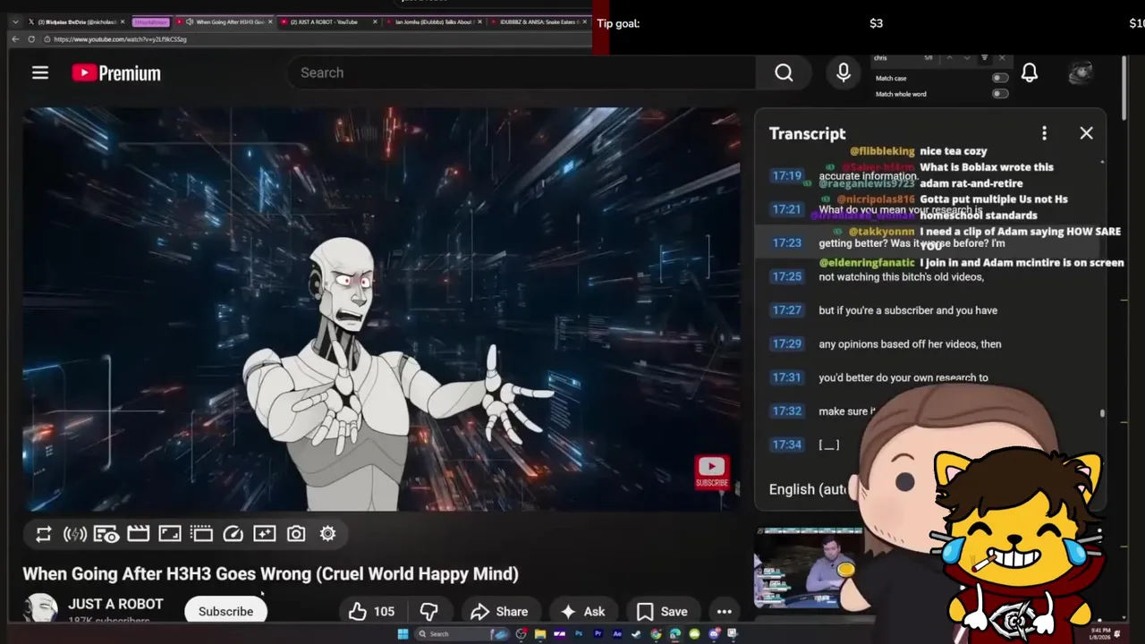Toggle Match whole word switch
This screenshot has height=644, width=1145.
pos(1000,93)
